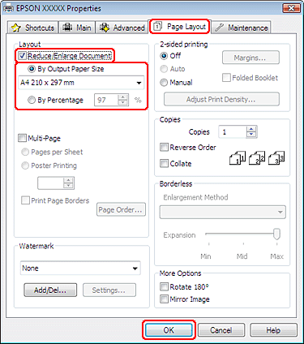The width and height of the screenshot is (304, 344).
Task: Set 2-sided printing to Off
Action: (x=164, y=56)
